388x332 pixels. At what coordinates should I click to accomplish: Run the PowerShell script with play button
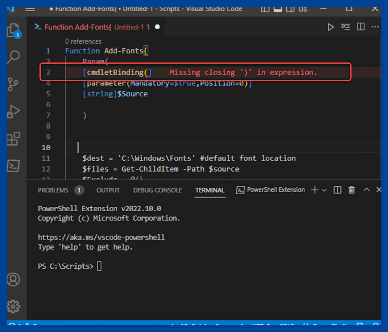pyautogui.click(x=330, y=27)
